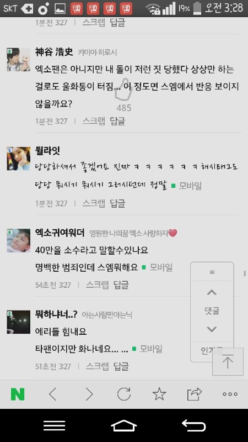Tap the Android back button

point(194,425)
